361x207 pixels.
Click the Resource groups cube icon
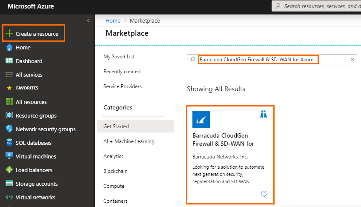click(9, 115)
